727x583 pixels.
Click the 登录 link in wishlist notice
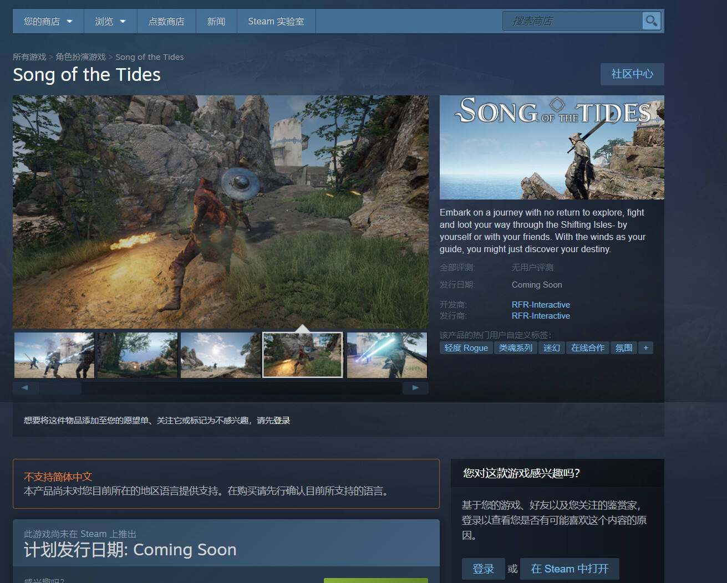tap(282, 421)
